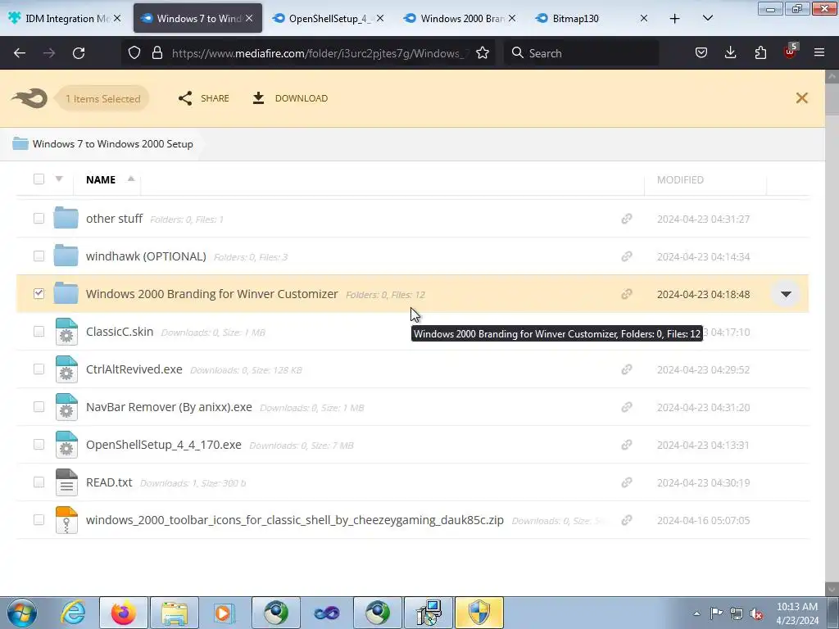
Task: Click the muted volume tray icon
Action: (756, 614)
